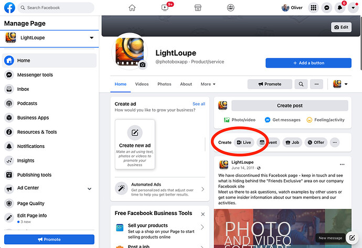362x248 pixels.
Task: Expand the Ad Center chevron
Action: (89, 189)
